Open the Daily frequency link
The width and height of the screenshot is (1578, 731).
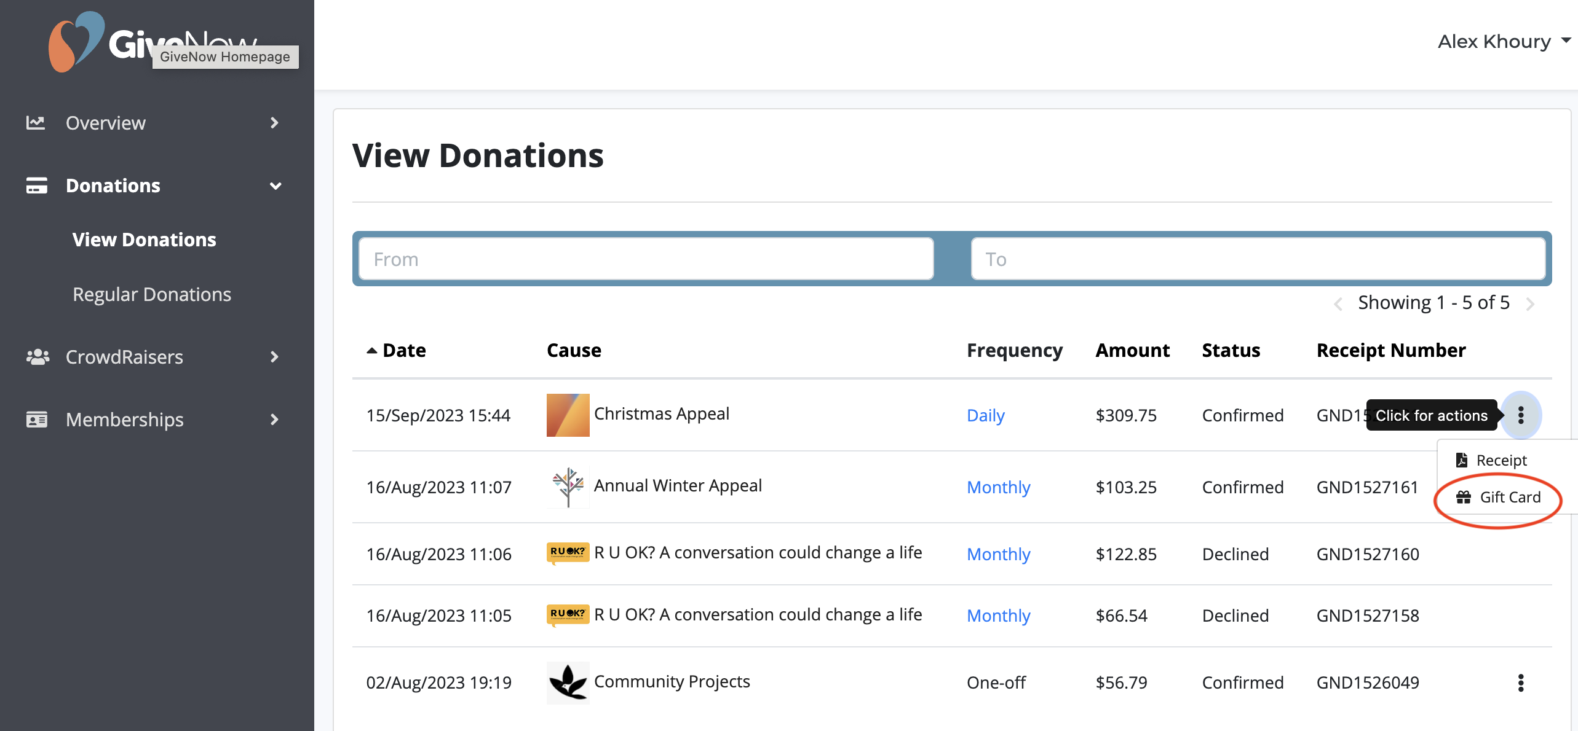pos(985,415)
